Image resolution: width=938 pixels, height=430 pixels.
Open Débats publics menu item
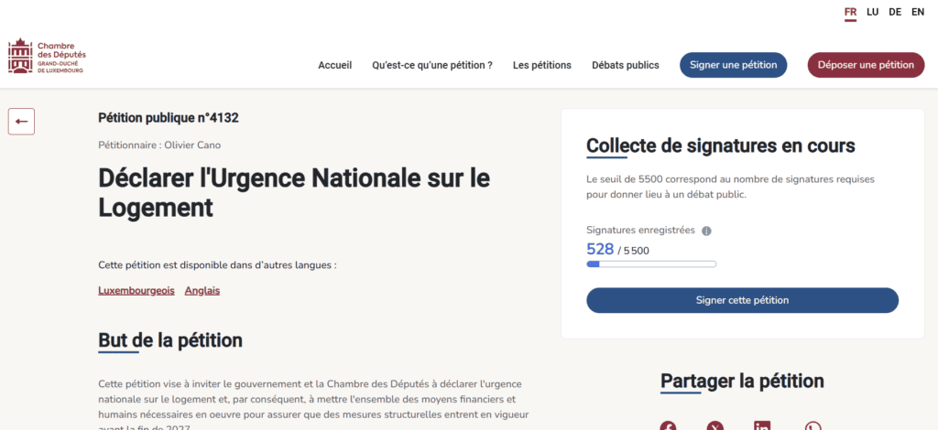625,65
